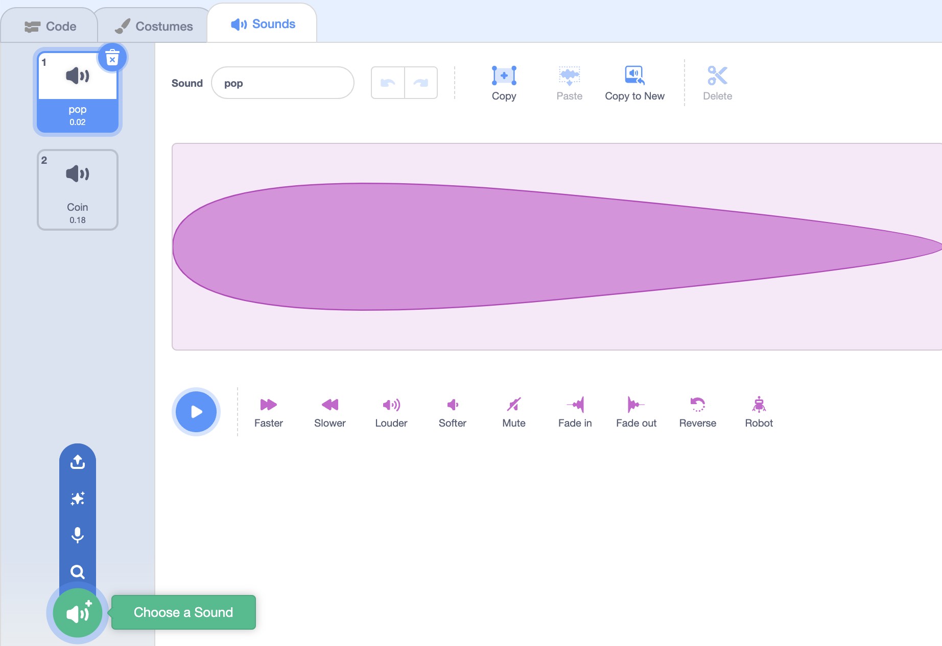
Task: Select the pop sound thumbnail
Action: (x=78, y=92)
